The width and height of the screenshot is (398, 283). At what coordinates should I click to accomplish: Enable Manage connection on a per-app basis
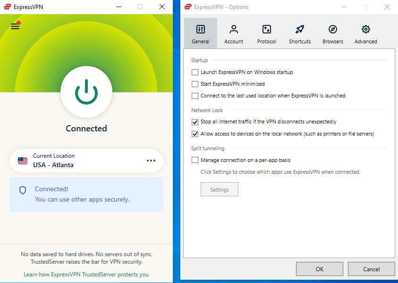tap(195, 160)
